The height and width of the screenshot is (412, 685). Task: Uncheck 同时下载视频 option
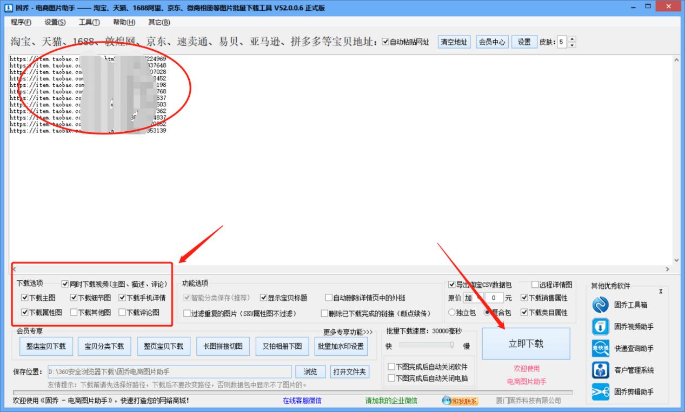(x=65, y=283)
